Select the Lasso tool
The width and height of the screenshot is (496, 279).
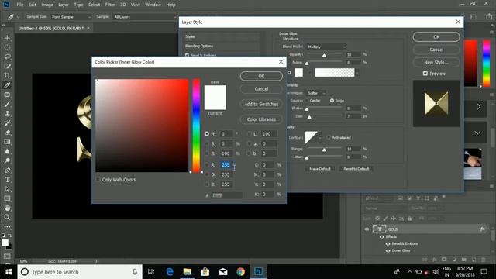(x=7, y=57)
